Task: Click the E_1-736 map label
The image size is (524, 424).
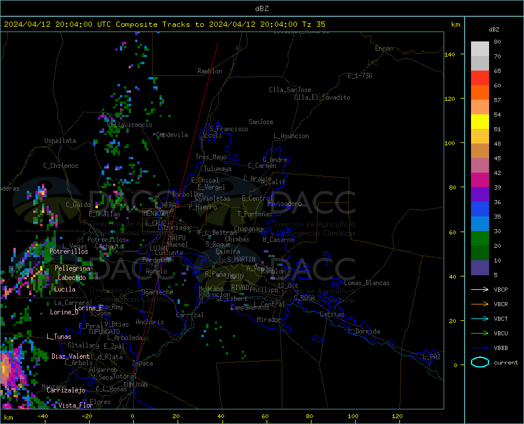Action: (360, 76)
